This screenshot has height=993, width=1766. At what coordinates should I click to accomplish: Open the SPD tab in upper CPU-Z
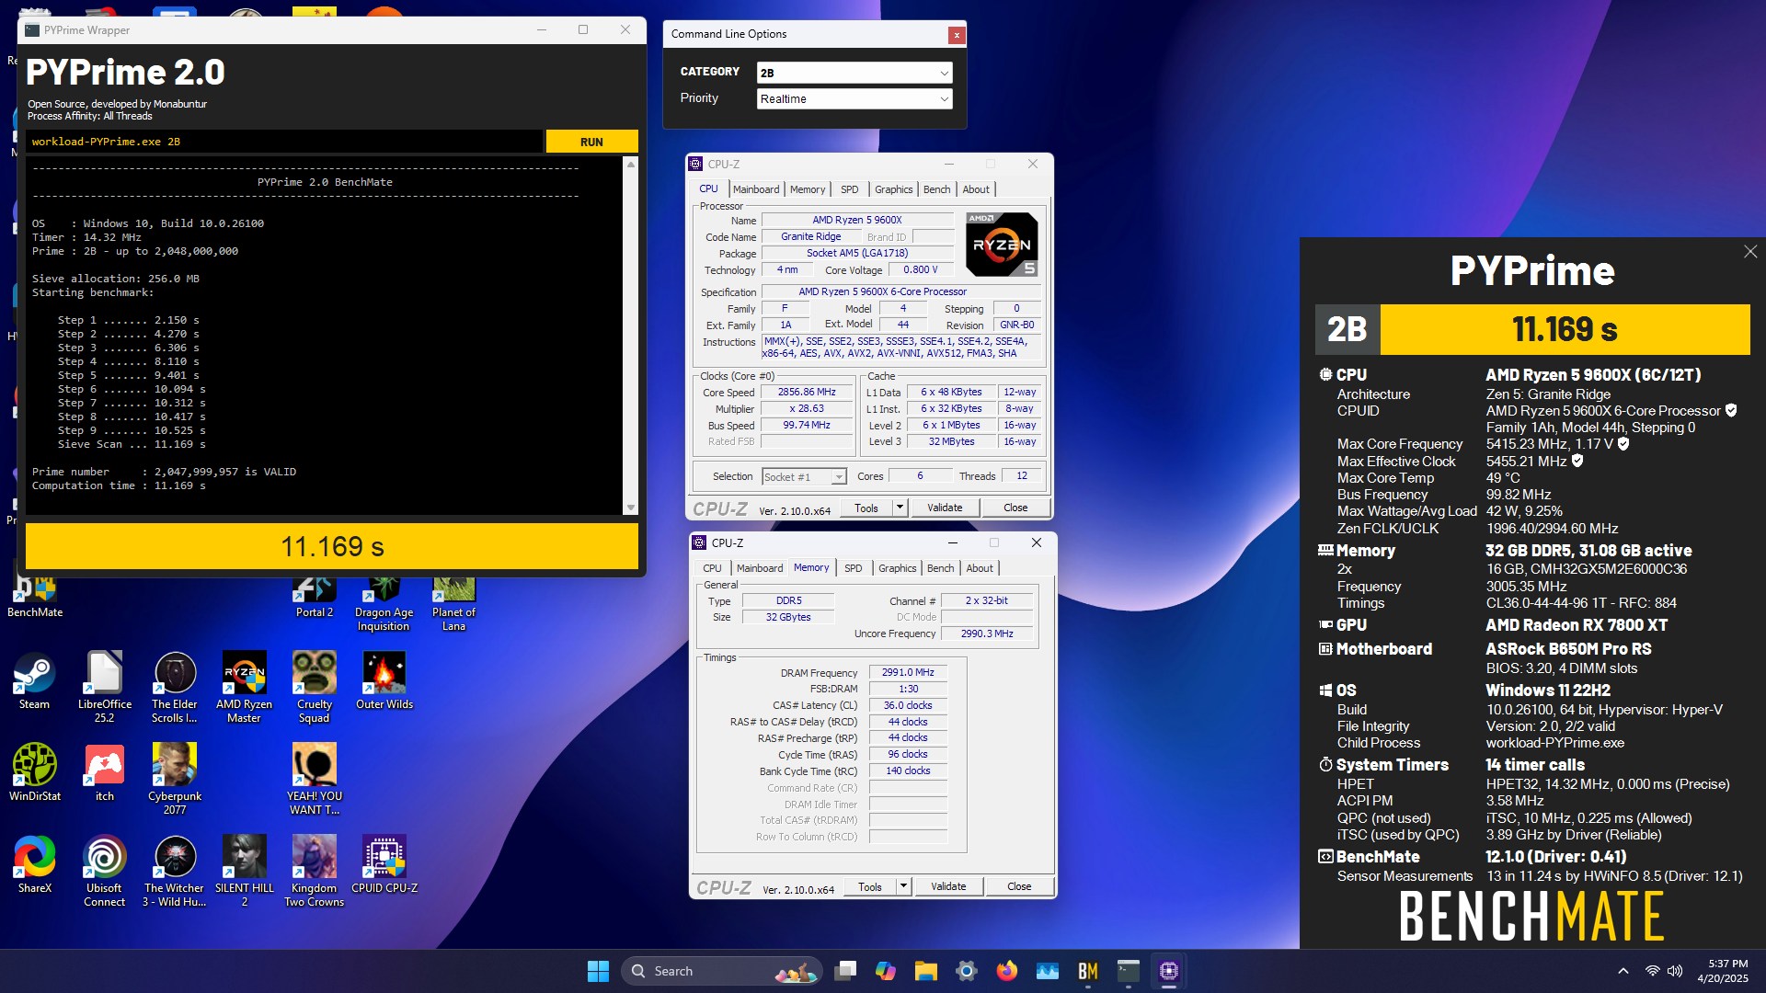pos(850,189)
